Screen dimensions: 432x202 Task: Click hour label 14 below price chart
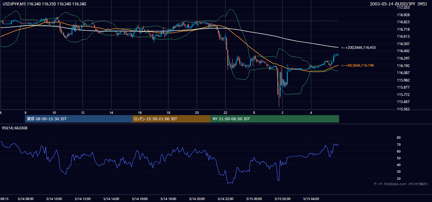[x=111, y=112]
